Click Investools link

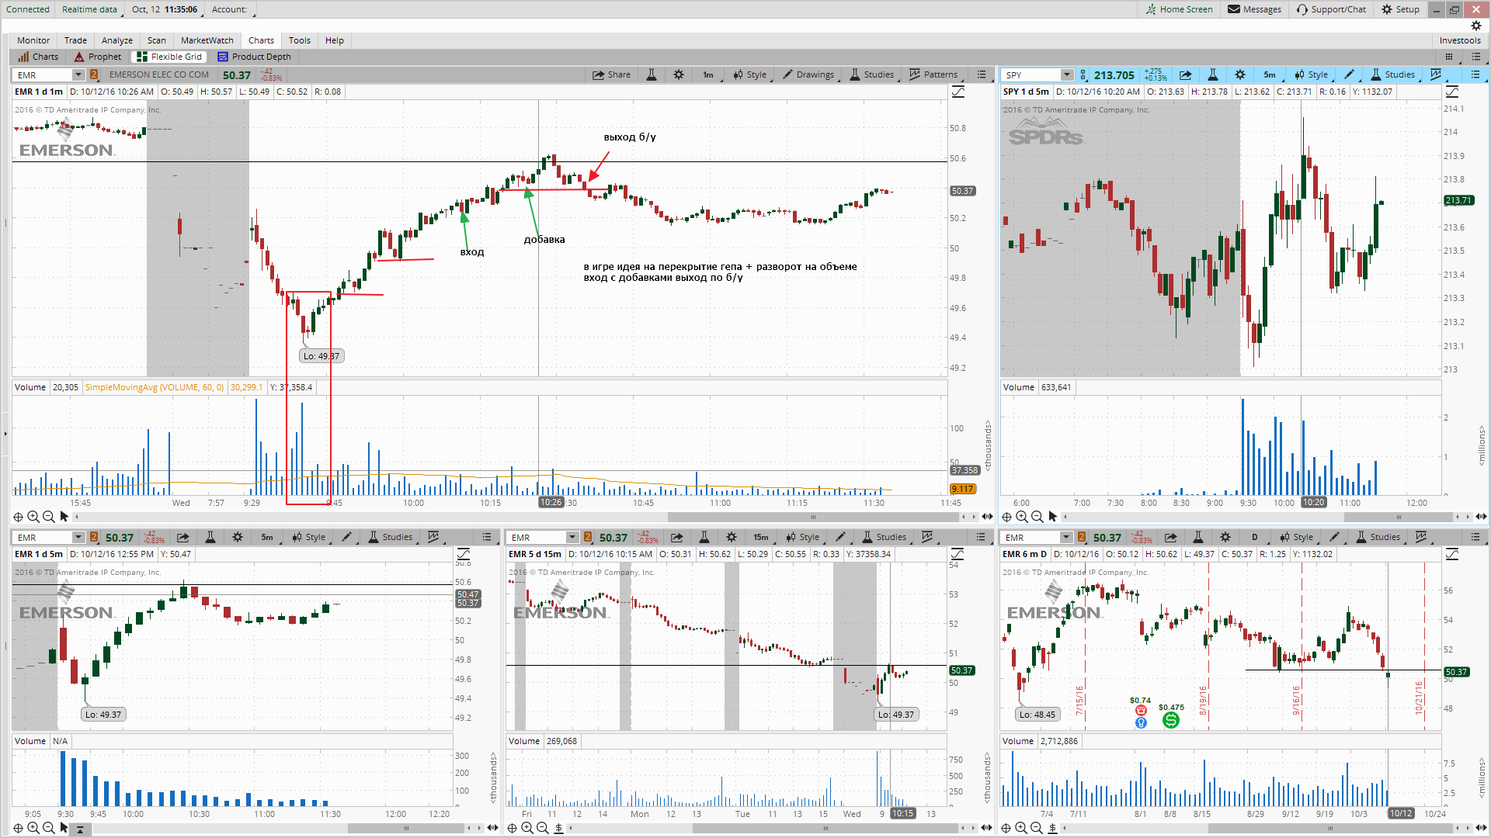(1460, 40)
